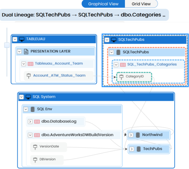Collapse the dbo.AdventureWorksDWBuildVersion table
189x169 pixels.
click(30, 135)
